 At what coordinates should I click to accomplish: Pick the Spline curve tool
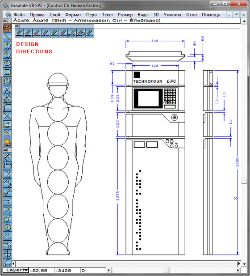click(8, 81)
